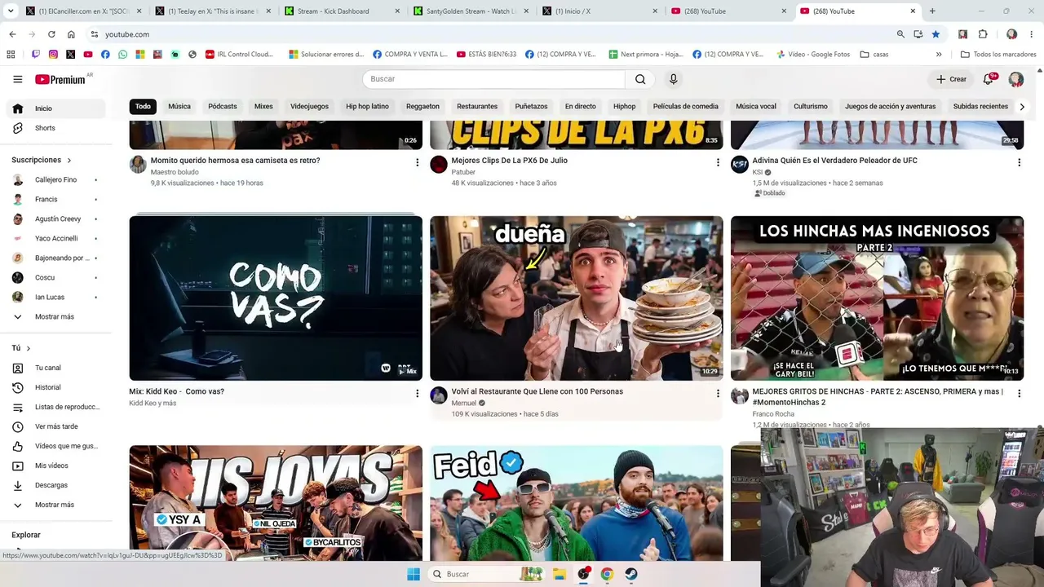Expand the Tú section
The image size is (1044, 587).
[x=21, y=348]
